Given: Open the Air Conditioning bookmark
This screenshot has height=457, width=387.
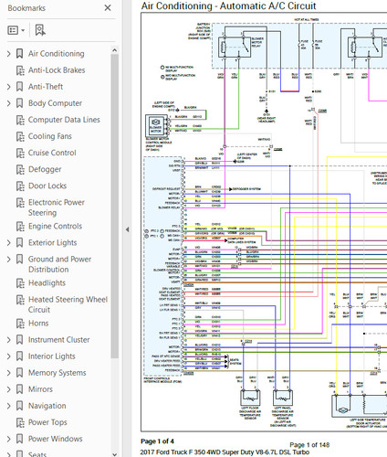Looking at the screenshot, I should (57, 54).
